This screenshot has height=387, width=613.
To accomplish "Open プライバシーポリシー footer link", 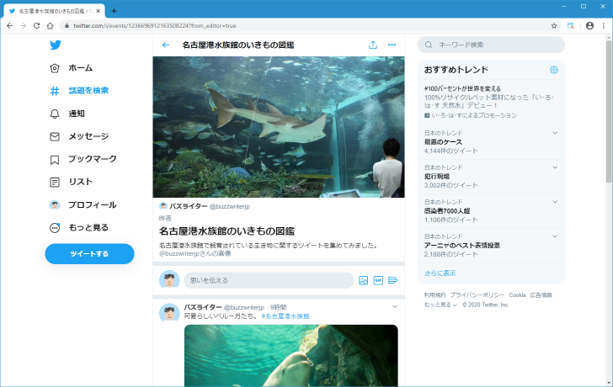I will pos(477,295).
